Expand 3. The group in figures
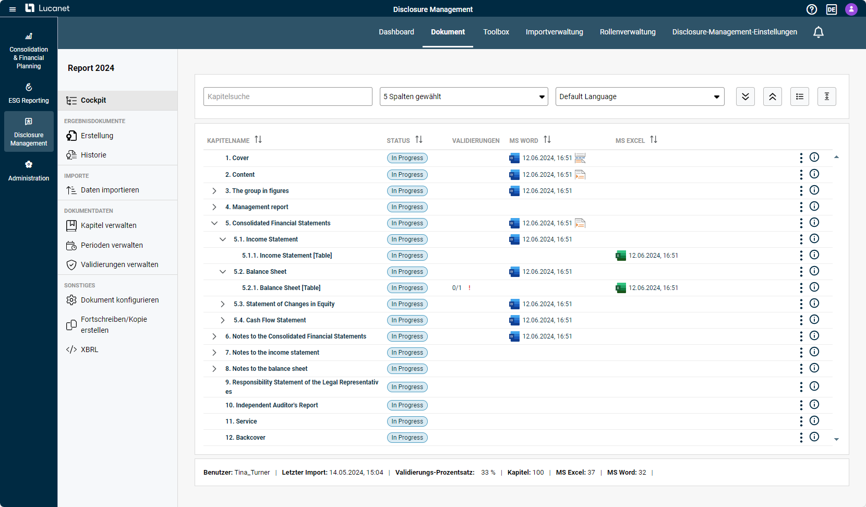The height and width of the screenshot is (507, 866). point(214,191)
